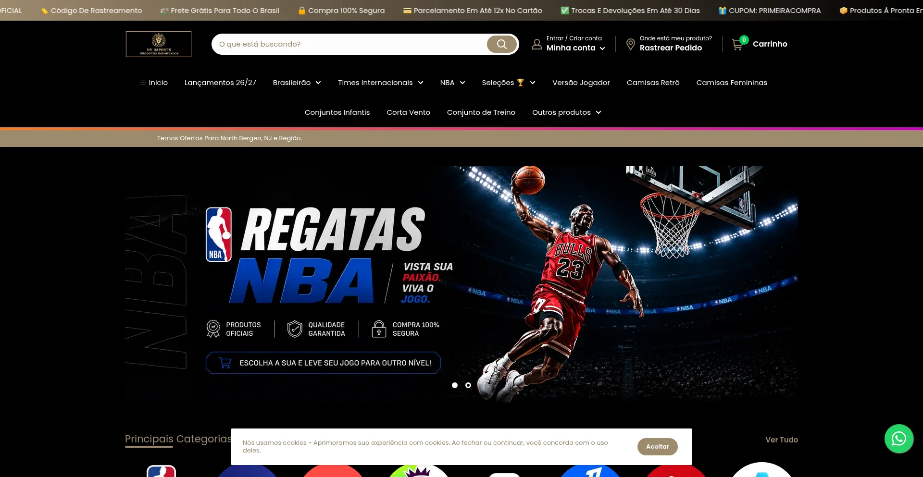The height and width of the screenshot is (477, 923).
Task: Click Código De Rastreamento top bar text
Action: pos(96,11)
